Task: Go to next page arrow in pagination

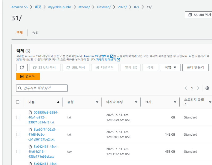Action: click(198, 88)
